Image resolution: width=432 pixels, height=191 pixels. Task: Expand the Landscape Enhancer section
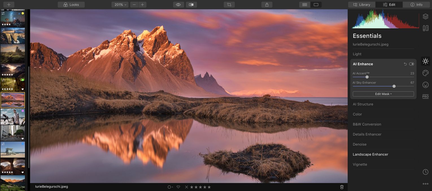(x=370, y=154)
